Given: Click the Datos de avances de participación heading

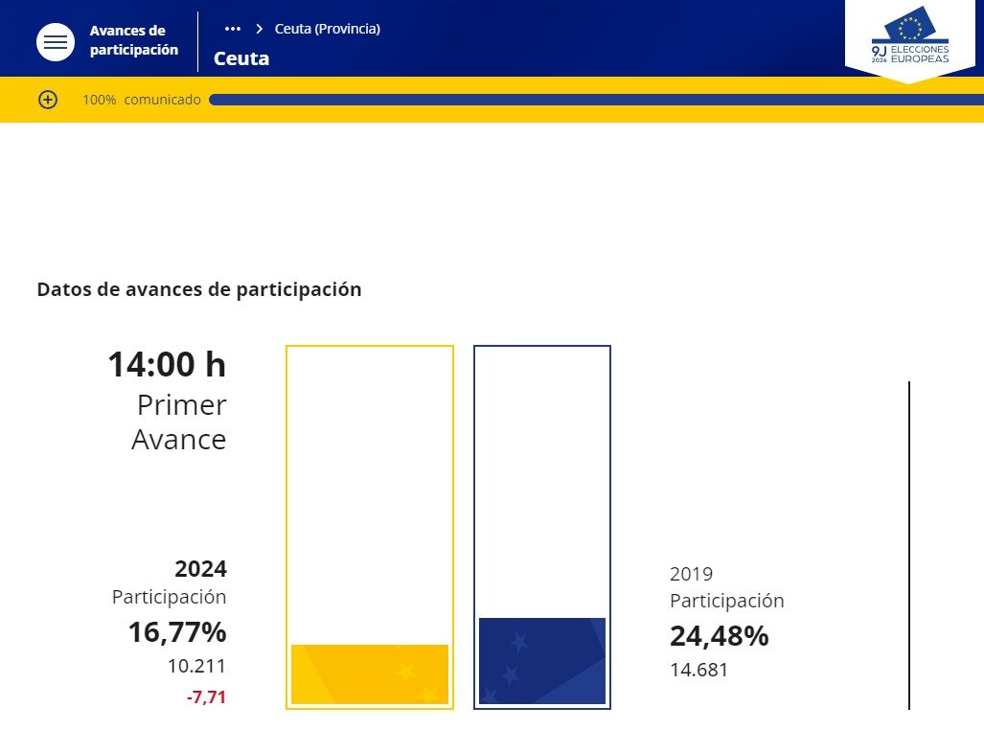Looking at the screenshot, I should tap(199, 289).
